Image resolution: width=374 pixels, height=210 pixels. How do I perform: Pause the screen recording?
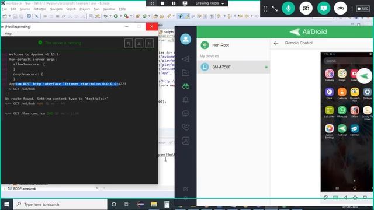[x=174, y=3]
